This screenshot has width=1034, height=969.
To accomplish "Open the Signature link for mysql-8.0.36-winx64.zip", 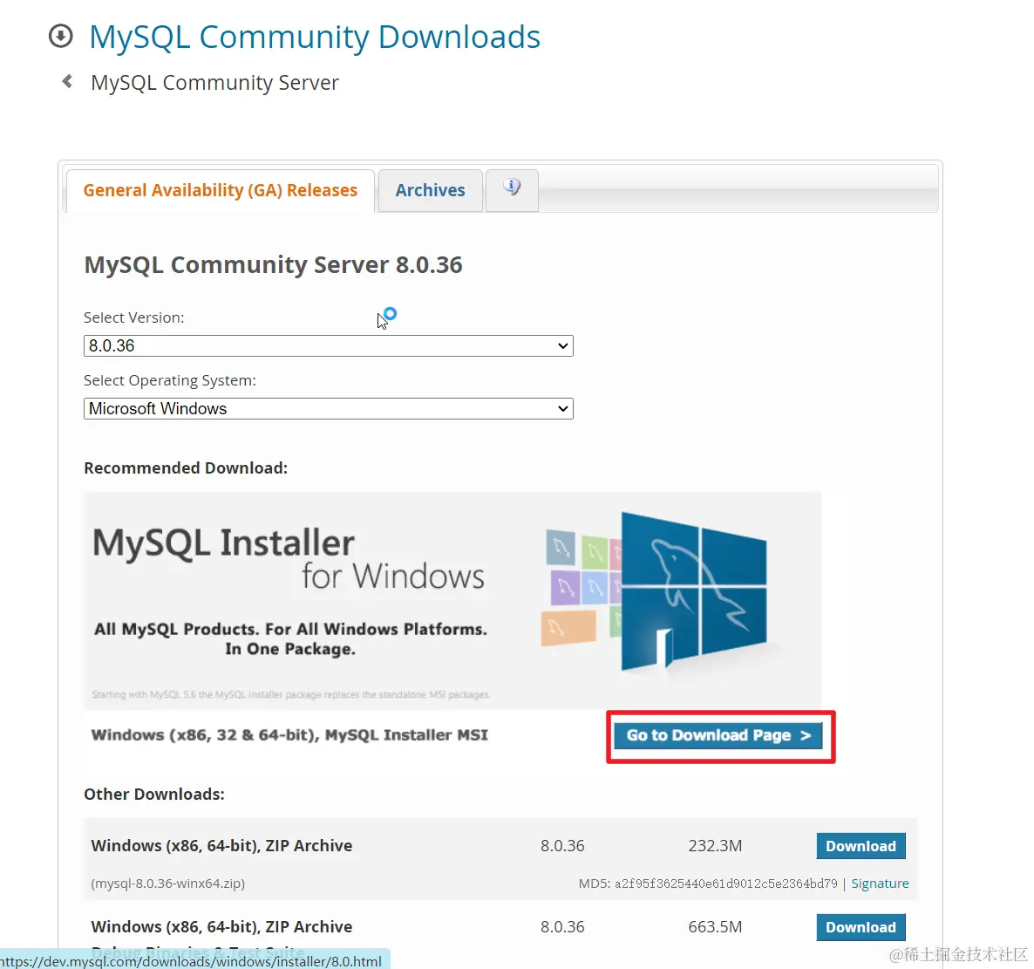I will click(880, 884).
